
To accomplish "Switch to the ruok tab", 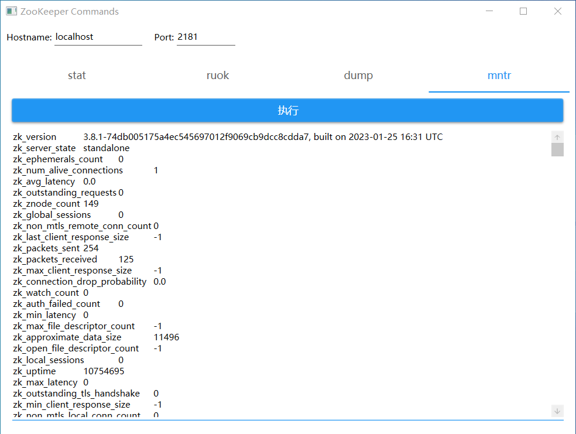I will [x=218, y=76].
